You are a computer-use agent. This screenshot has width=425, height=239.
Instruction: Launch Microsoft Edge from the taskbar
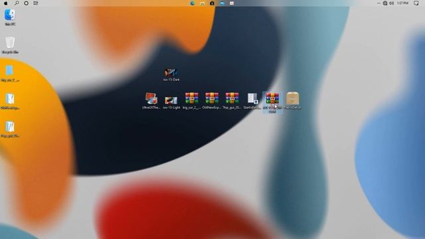[193, 3]
